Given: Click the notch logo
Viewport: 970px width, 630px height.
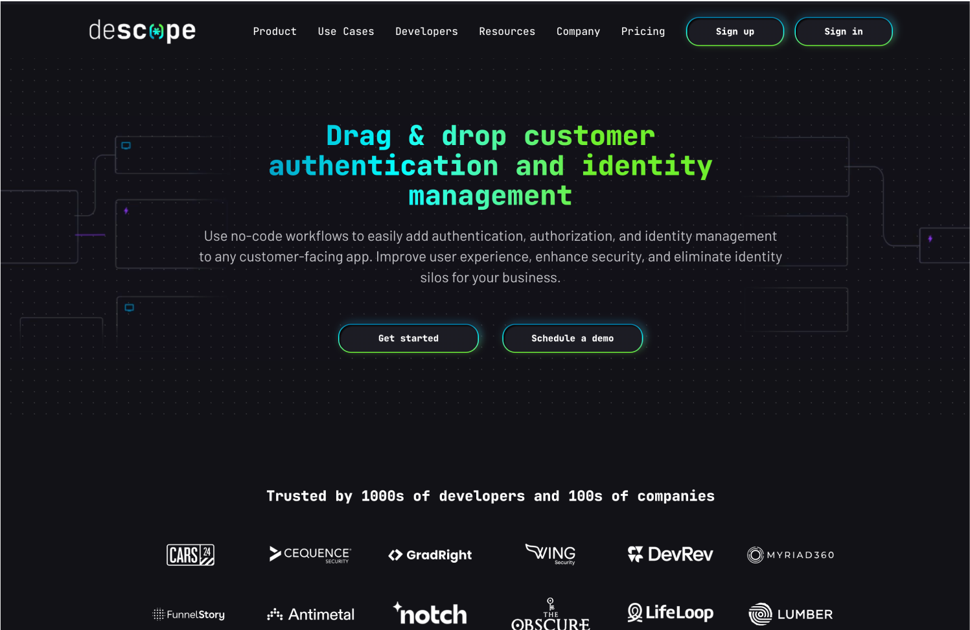Looking at the screenshot, I should point(430,613).
